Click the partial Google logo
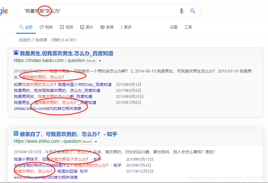 (x=4, y=11)
